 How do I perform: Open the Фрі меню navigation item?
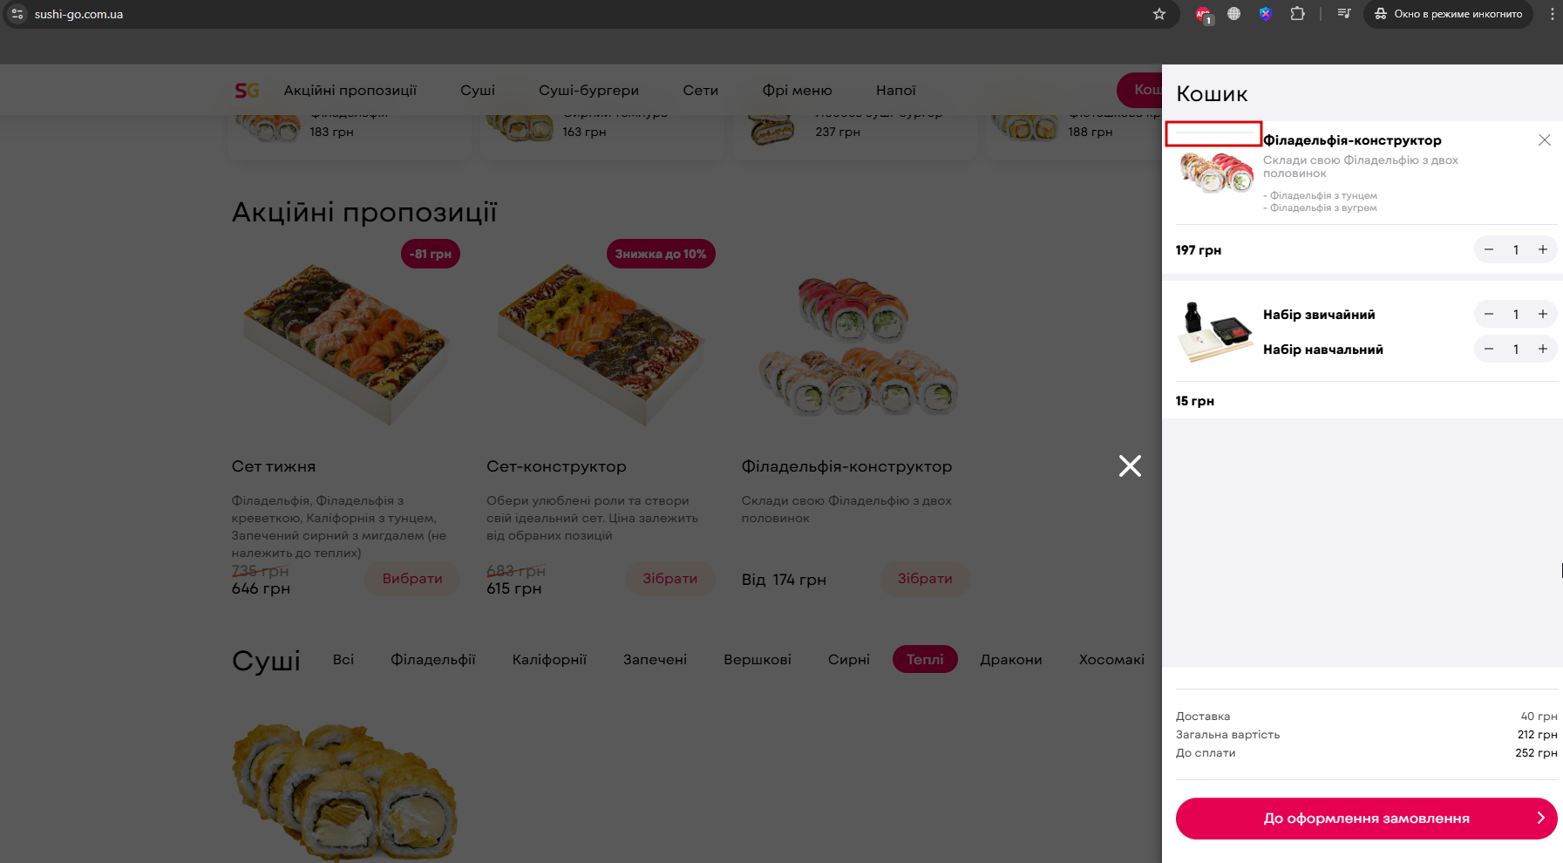[797, 91]
